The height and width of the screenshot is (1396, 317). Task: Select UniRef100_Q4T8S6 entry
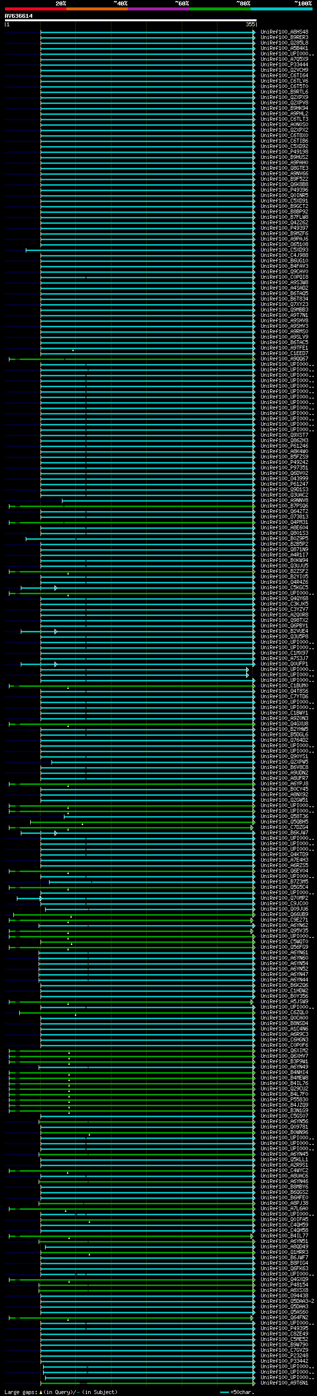284,691
